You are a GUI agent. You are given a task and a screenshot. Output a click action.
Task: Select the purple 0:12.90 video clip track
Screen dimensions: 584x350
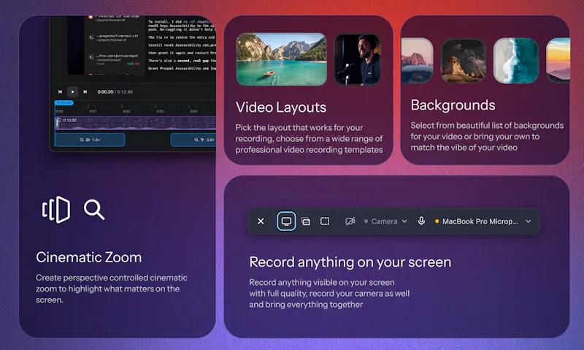136,123
